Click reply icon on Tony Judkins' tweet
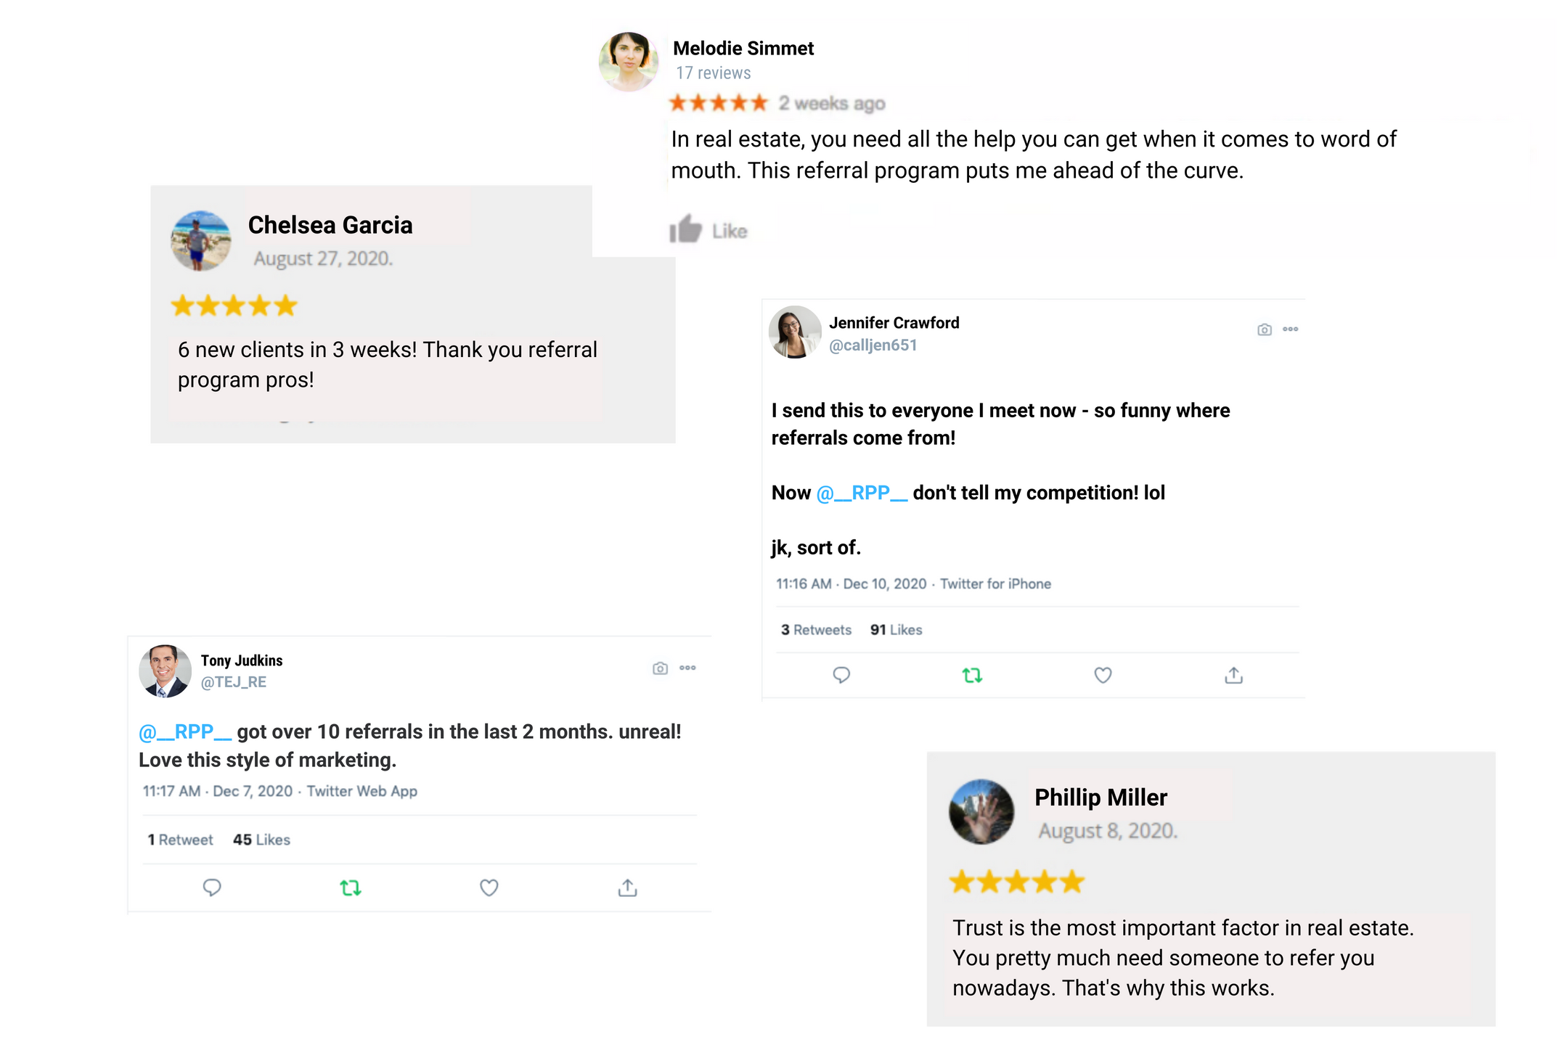Viewport: 1568px width, 1045px height. click(x=212, y=888)
